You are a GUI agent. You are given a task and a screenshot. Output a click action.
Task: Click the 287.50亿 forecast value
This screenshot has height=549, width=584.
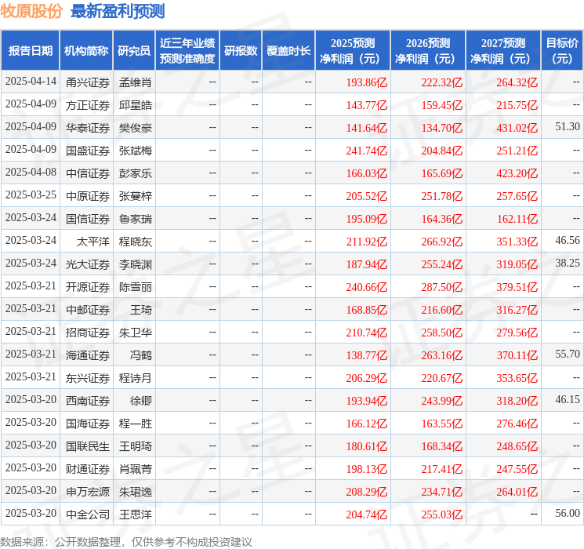pyautogui.click(x=442, y=286)
